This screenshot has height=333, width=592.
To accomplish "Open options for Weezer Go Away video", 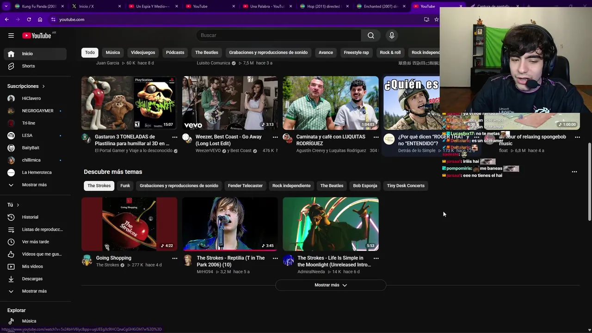I will pyautogui.click(x=275, y=137).
